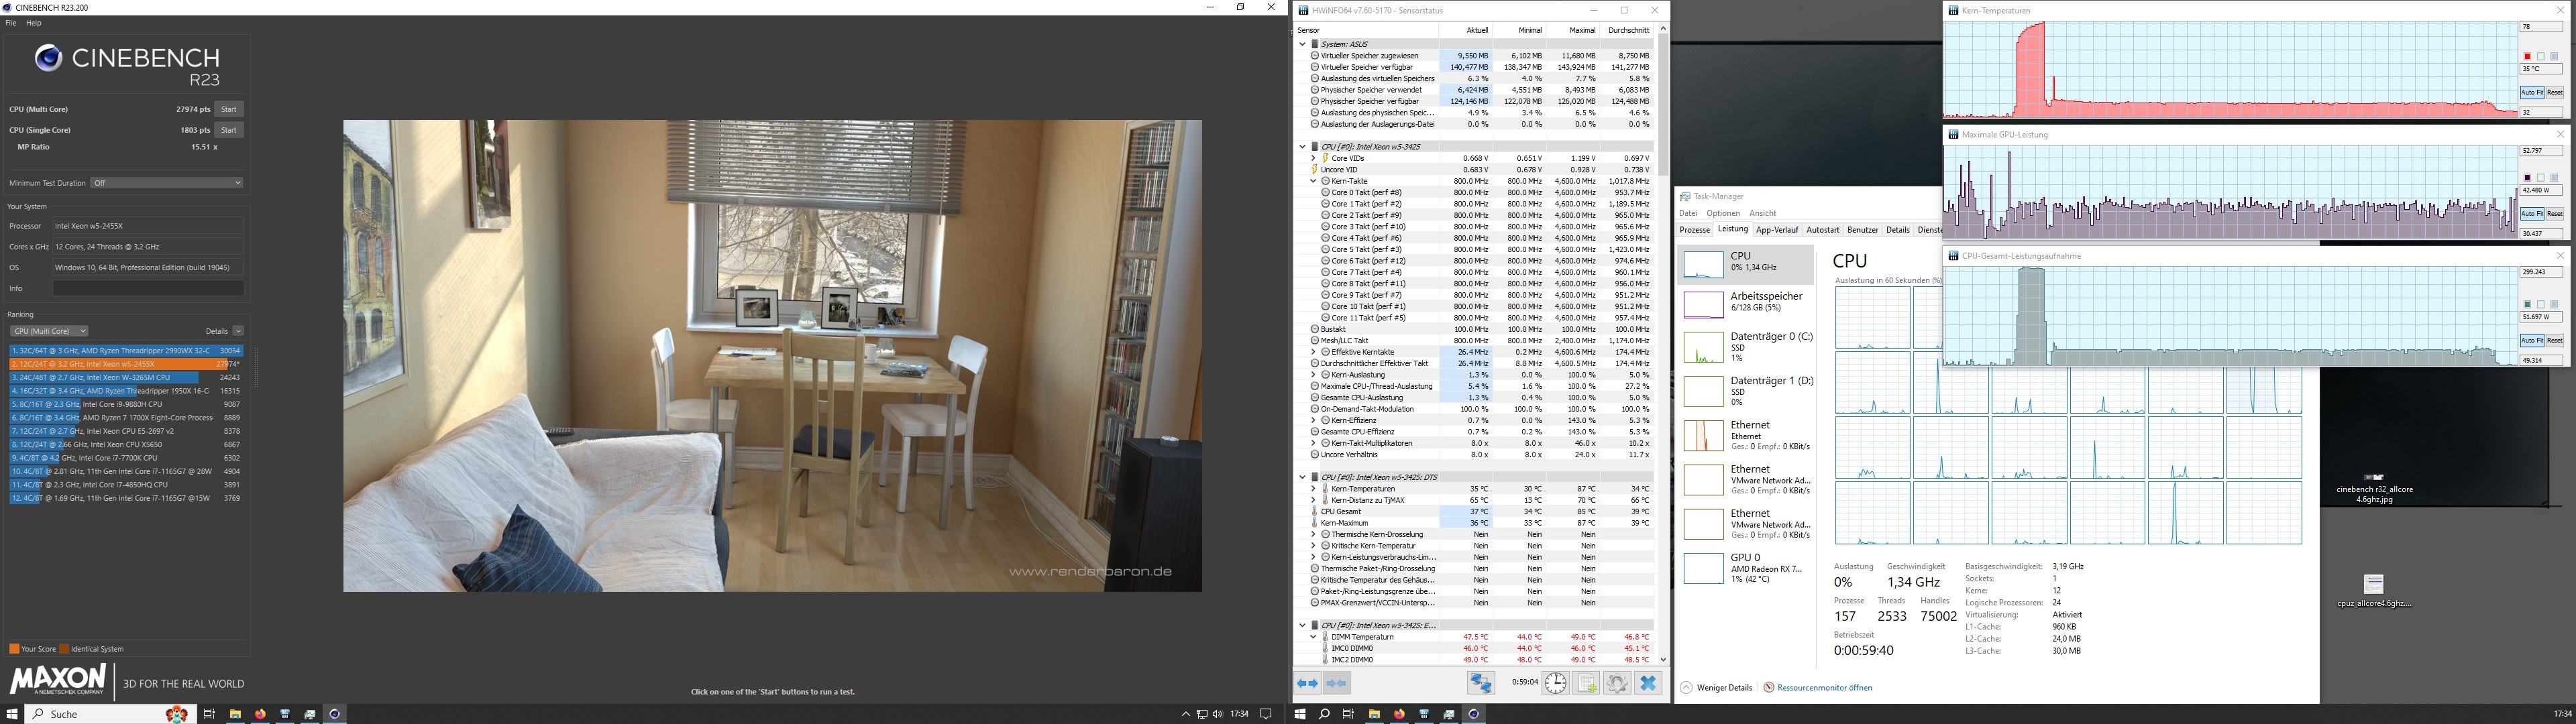Click Reset in Kern-Temperaturen graph
The width and height of the screenshot is (2576, 724).
pos(2555,92)
